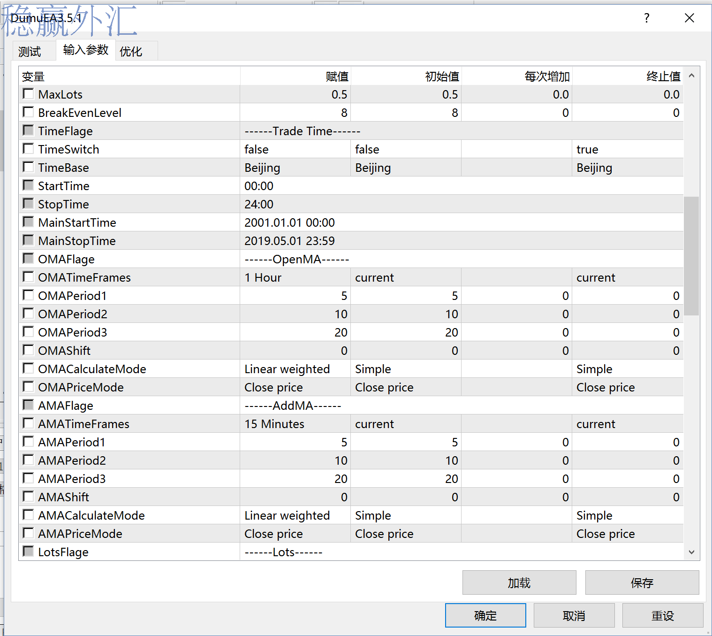This screenshot has height=636, width=712.
Task: Toggle the TimeBase checkbox
Action: click(x=28, y=167)
